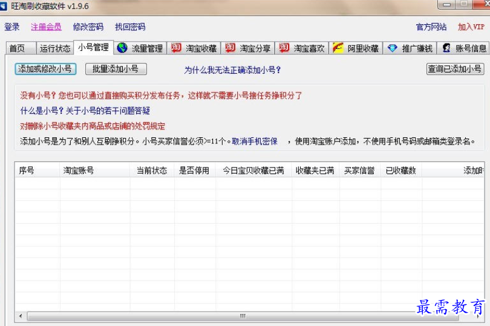
Task: Sort table by 淘宝账号 column header
Action: click(79, 171)
